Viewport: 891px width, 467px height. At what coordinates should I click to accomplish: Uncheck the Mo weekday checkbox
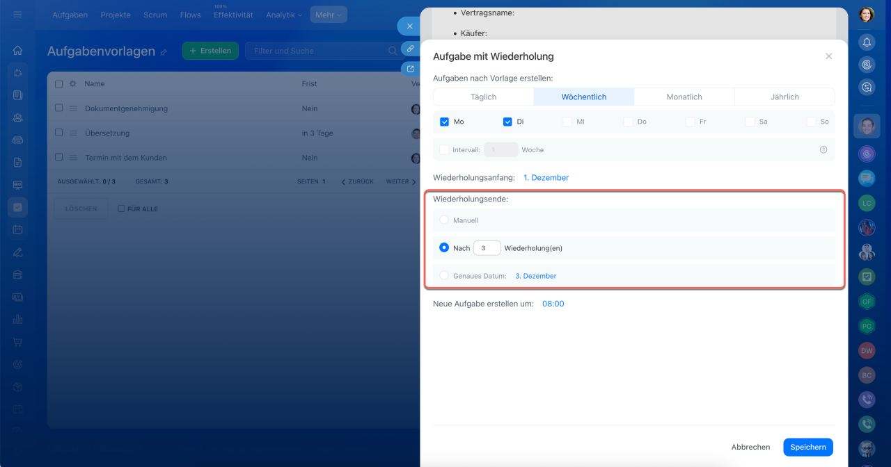(x=445, y=122)
